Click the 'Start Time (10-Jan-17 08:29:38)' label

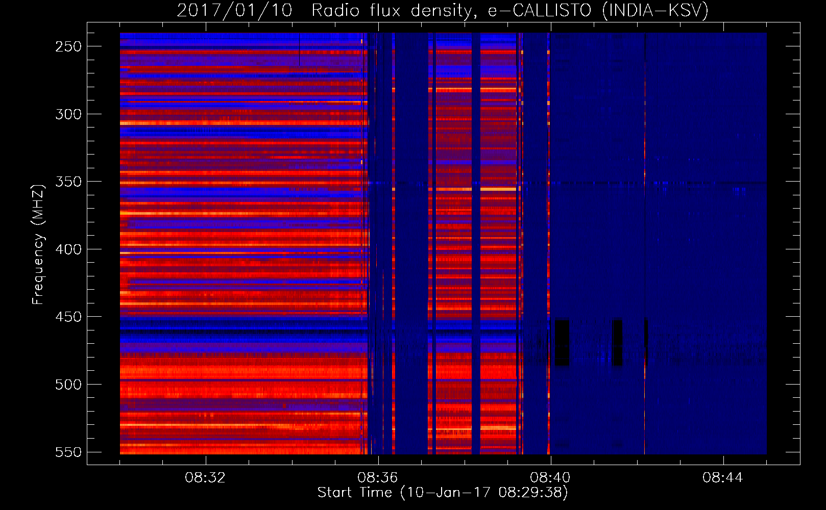tap(443, 493)
